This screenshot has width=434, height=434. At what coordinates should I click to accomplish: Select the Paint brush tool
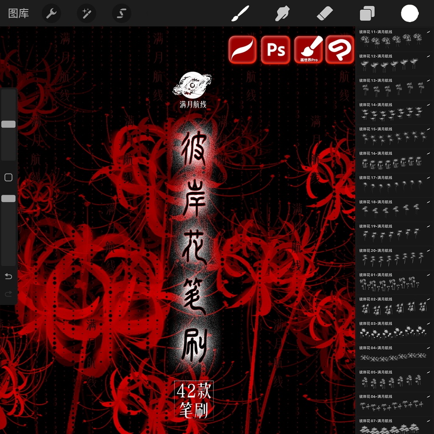[x=240, y=13]
